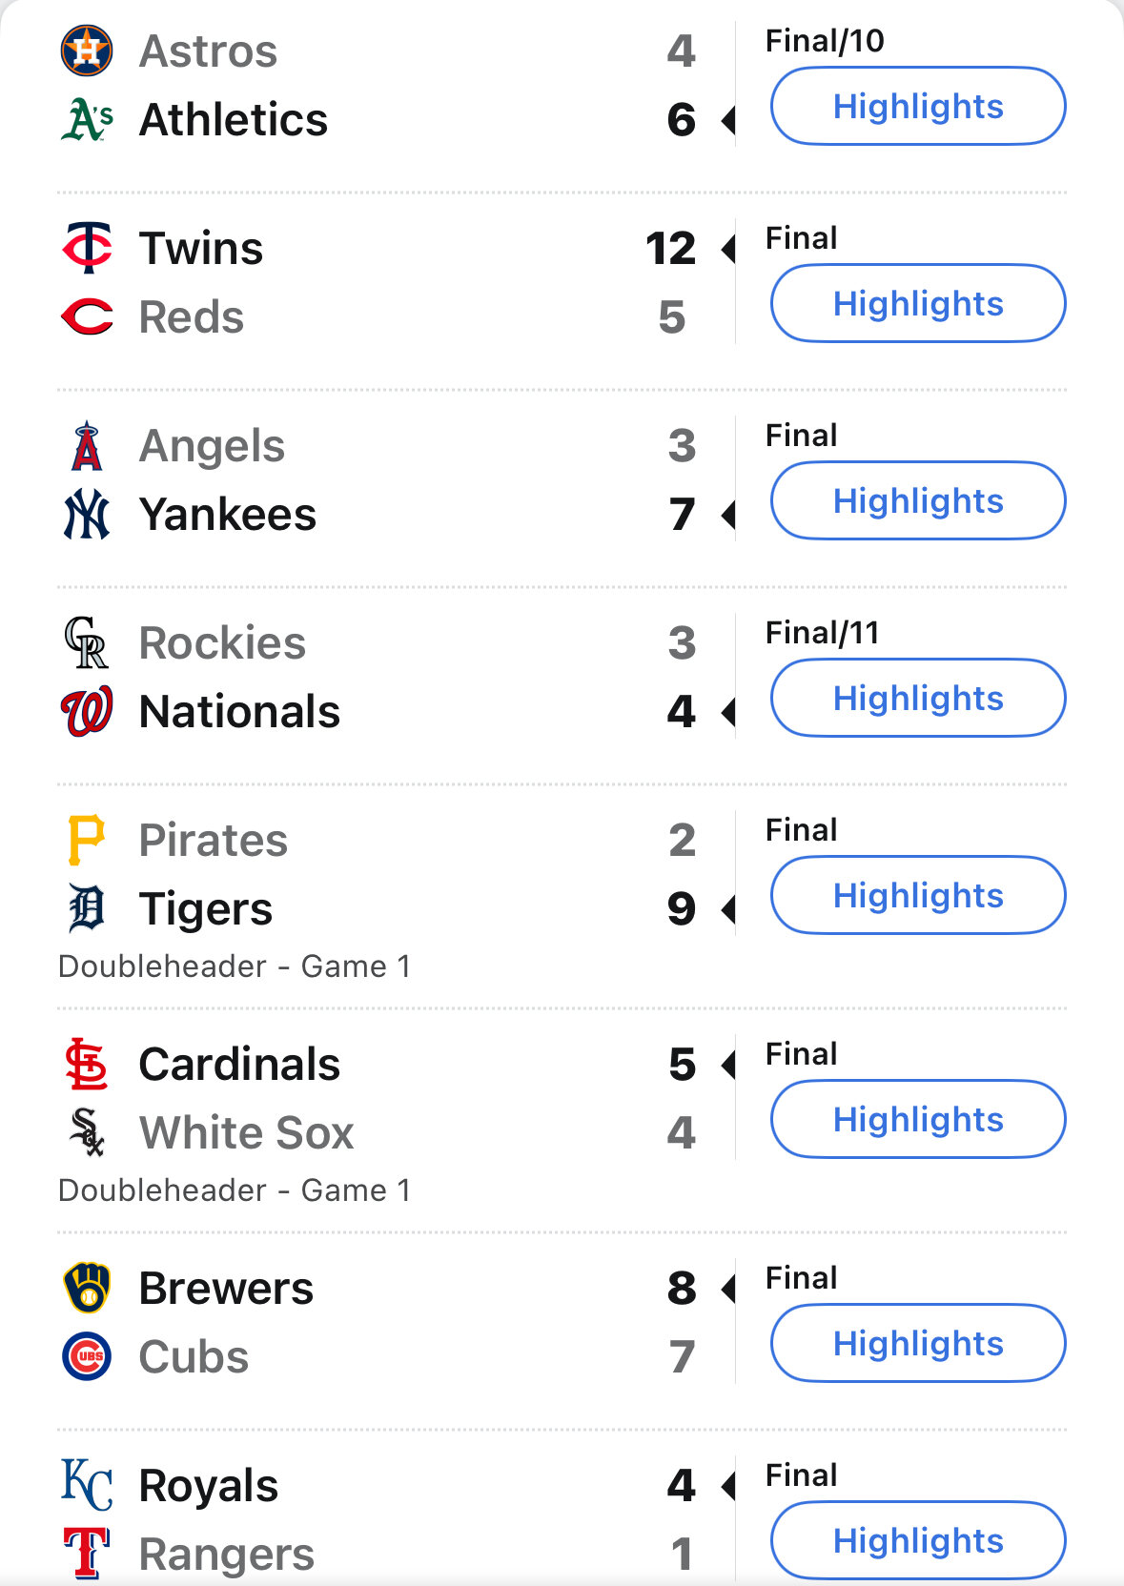Watch Highlights for Twins vs Reds
1124x1586 pixels.
tap(918, 303)
